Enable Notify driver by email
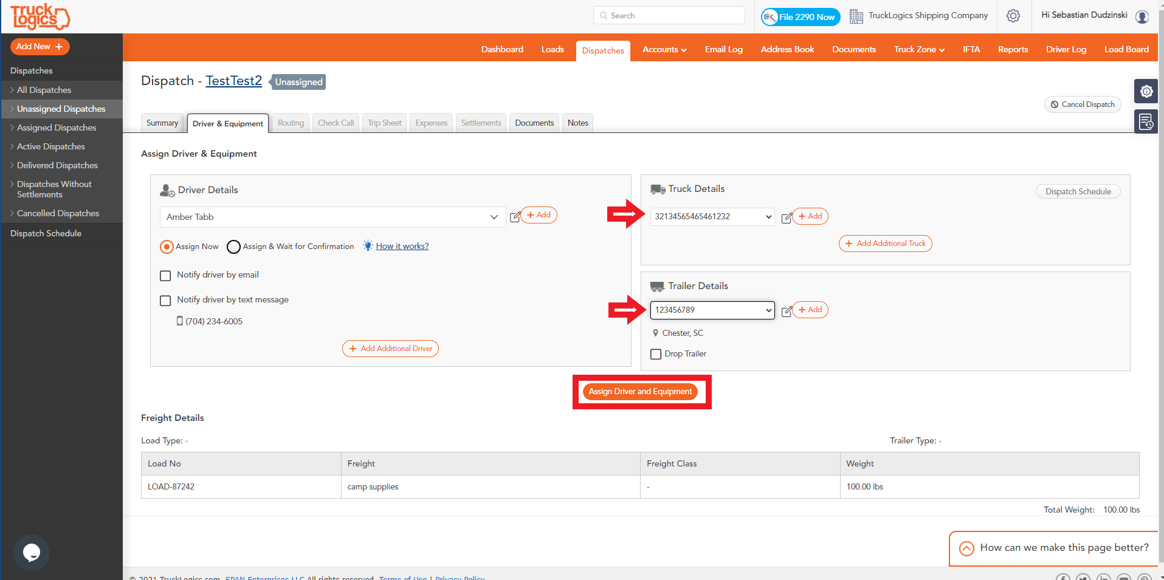 (x=165, y=276)
